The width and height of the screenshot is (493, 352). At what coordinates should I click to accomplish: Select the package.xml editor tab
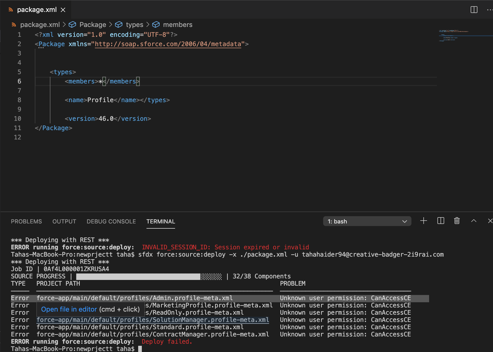pos(36,10)
